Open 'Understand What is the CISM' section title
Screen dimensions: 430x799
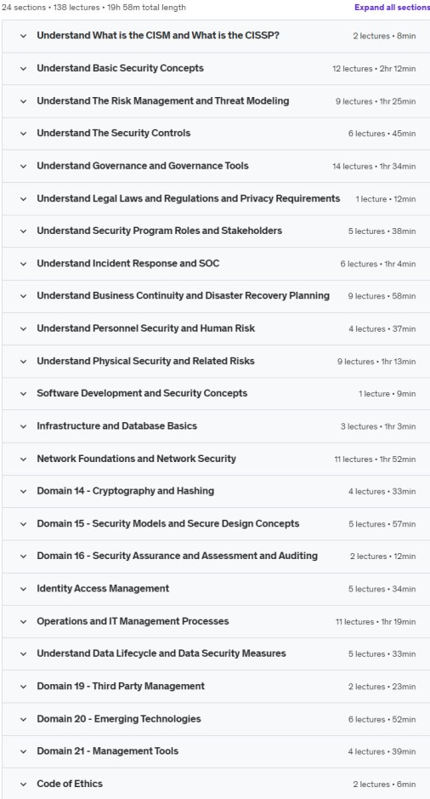158,36
